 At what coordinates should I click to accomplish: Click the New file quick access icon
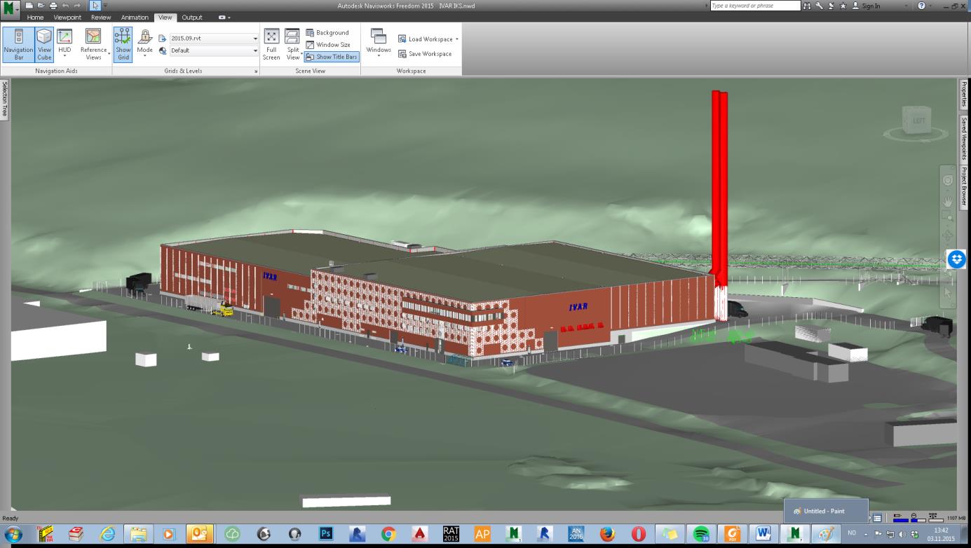[29, 6]
